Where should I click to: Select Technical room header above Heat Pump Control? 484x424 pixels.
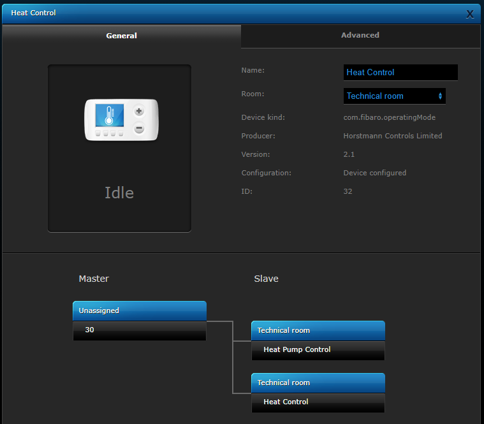pyautogui.click(x=318, y=330)
